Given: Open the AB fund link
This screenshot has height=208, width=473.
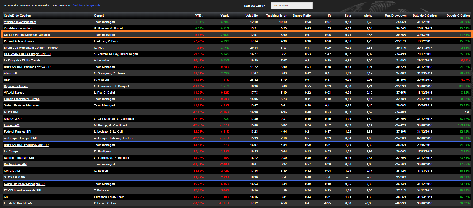Looking at the screenshot, I should [x=6, y=197].
